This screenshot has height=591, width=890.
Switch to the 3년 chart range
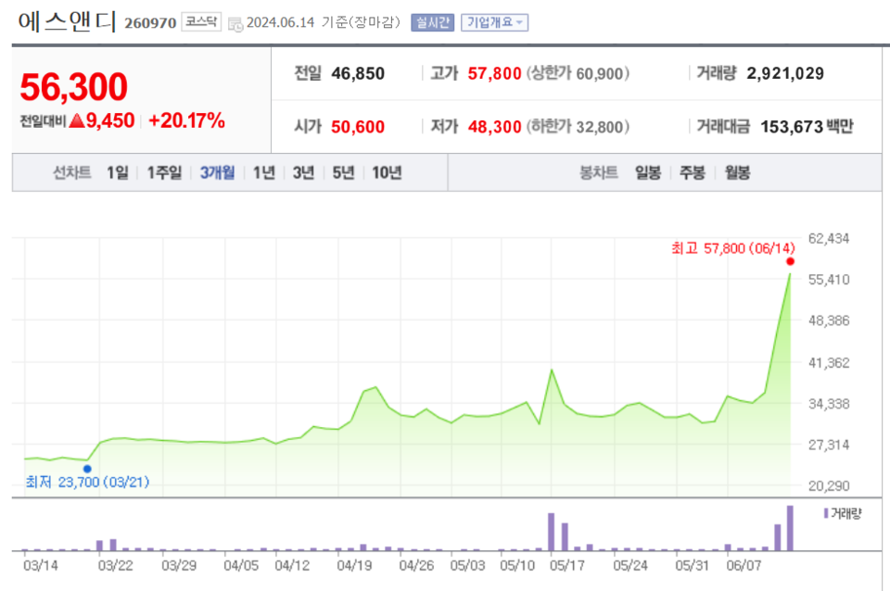(303, 173)
